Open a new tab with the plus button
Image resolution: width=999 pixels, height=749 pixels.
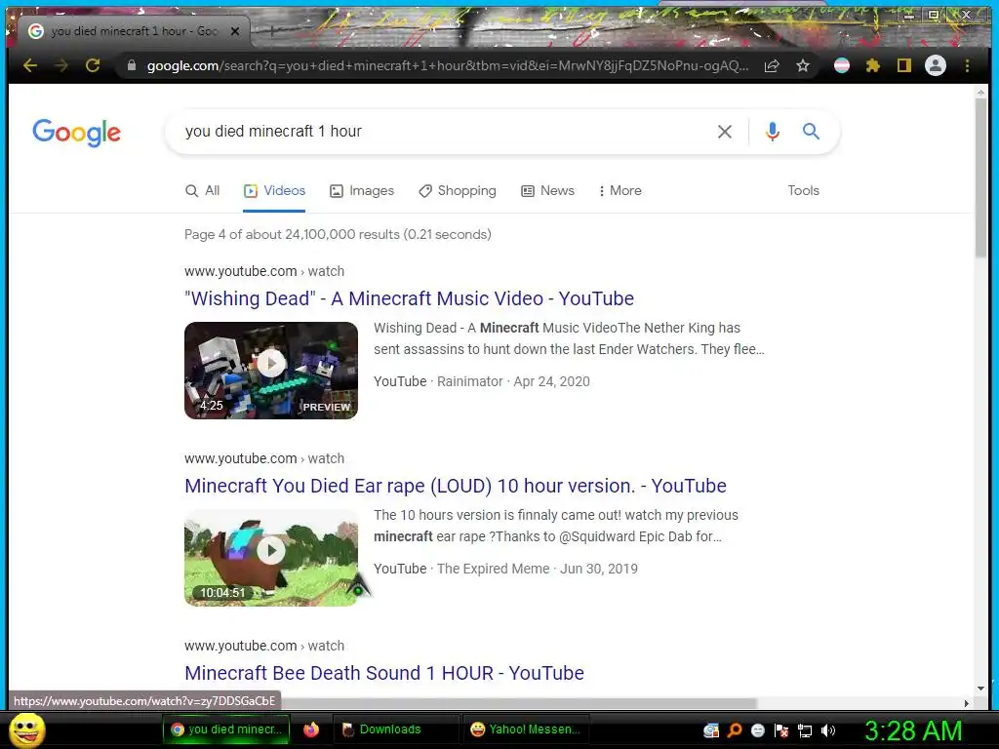[x=272, y=30]
